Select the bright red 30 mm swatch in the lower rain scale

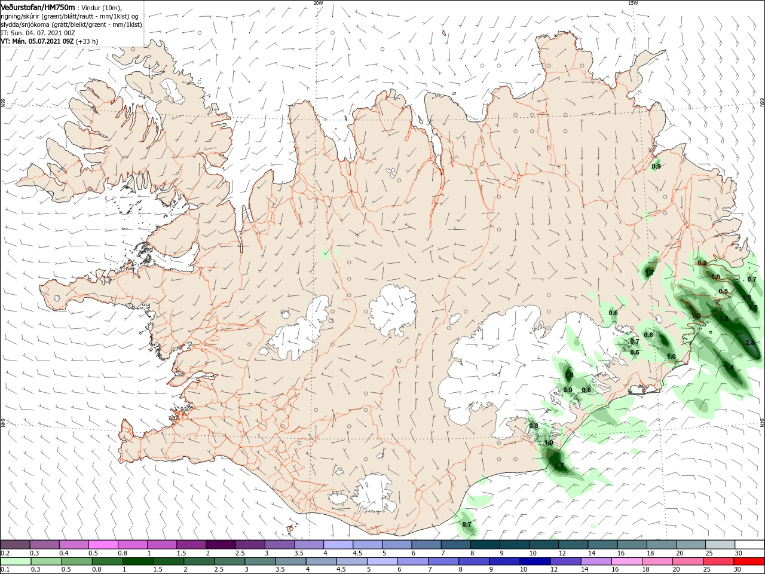click(x=749, y=561)
